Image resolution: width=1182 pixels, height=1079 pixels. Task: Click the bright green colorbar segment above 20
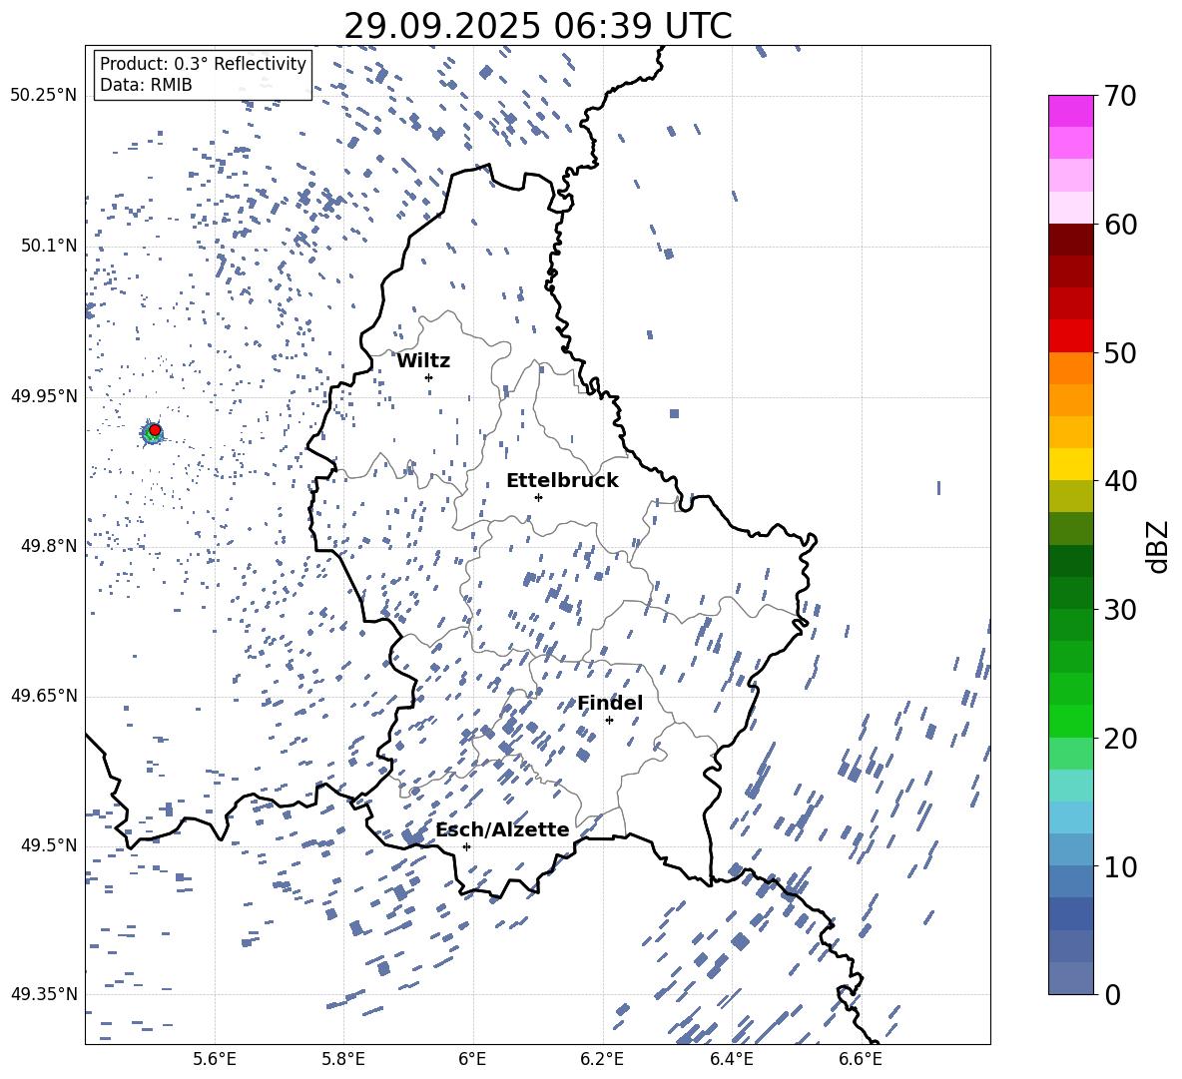click(x=1070, y=721)
